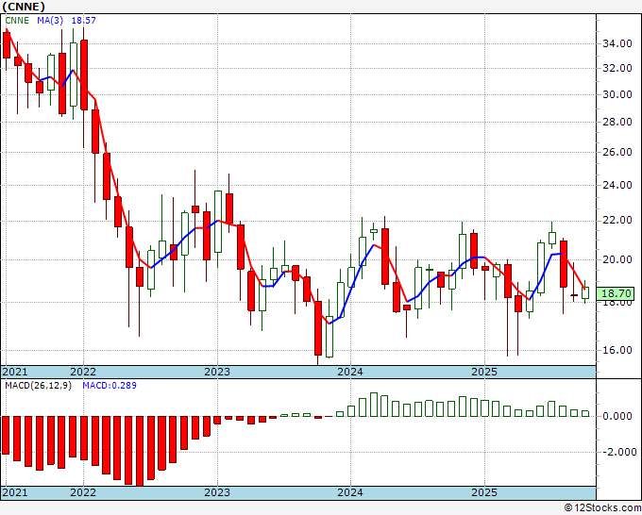The height and width of the screenshot is (515, 642).
Task: Click the 16.00 price axis label
Action: click(x=617, y=350)
